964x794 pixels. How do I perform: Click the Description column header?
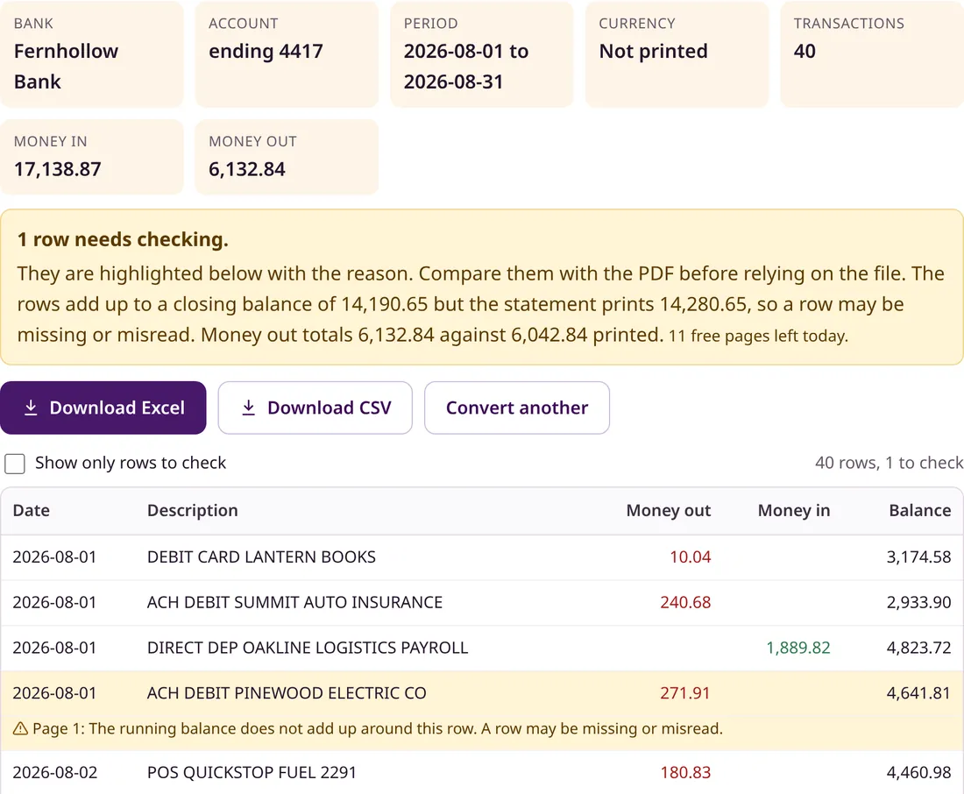(193, 510)
